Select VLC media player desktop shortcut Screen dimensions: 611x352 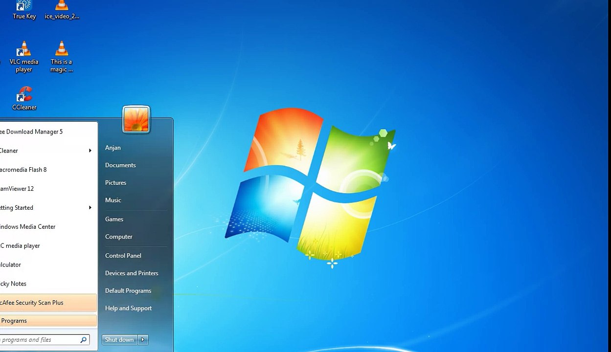coord(23,57)
